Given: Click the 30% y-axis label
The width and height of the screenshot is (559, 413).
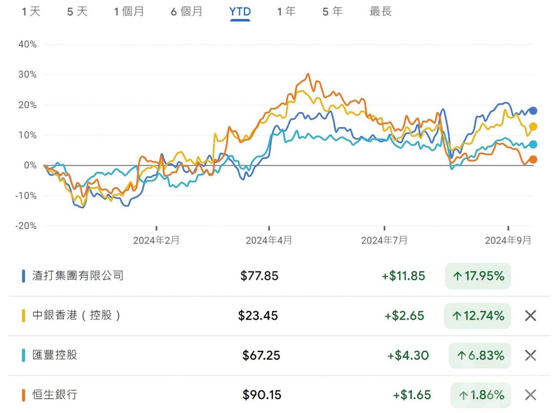Looking at the screenshot, I should (27, 74).
